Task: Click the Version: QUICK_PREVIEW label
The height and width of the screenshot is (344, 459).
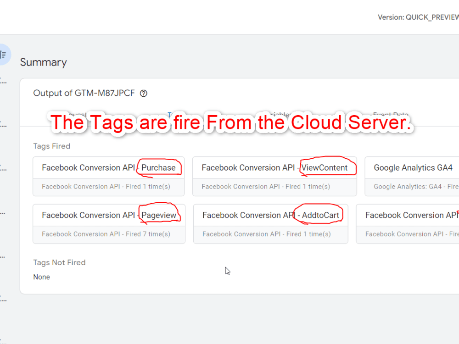Action: 418,17
